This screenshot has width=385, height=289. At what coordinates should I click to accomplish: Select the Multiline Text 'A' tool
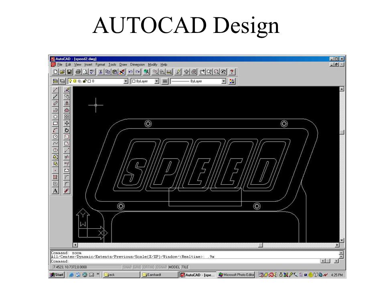click(55, 191)
